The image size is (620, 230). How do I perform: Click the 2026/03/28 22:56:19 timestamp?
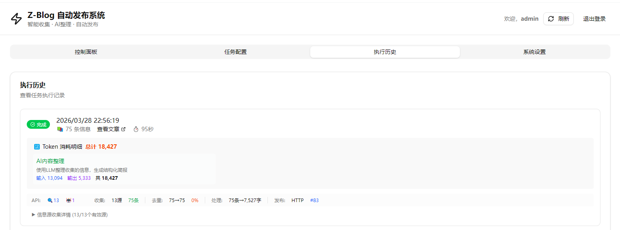click(x=87, y=120)
